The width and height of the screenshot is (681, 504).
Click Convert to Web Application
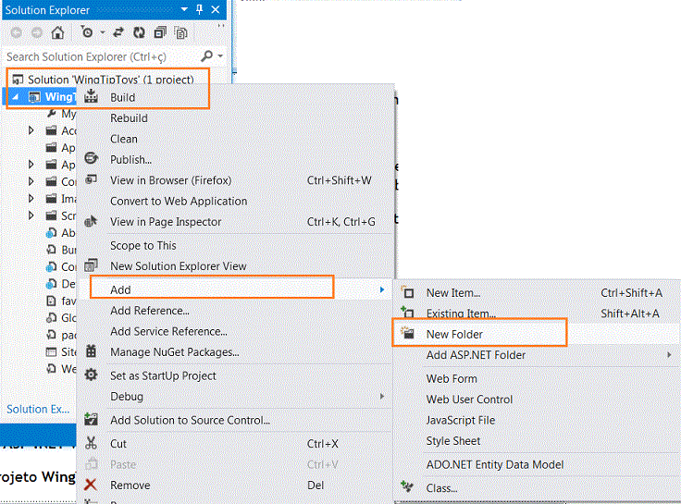pos(179,201)
